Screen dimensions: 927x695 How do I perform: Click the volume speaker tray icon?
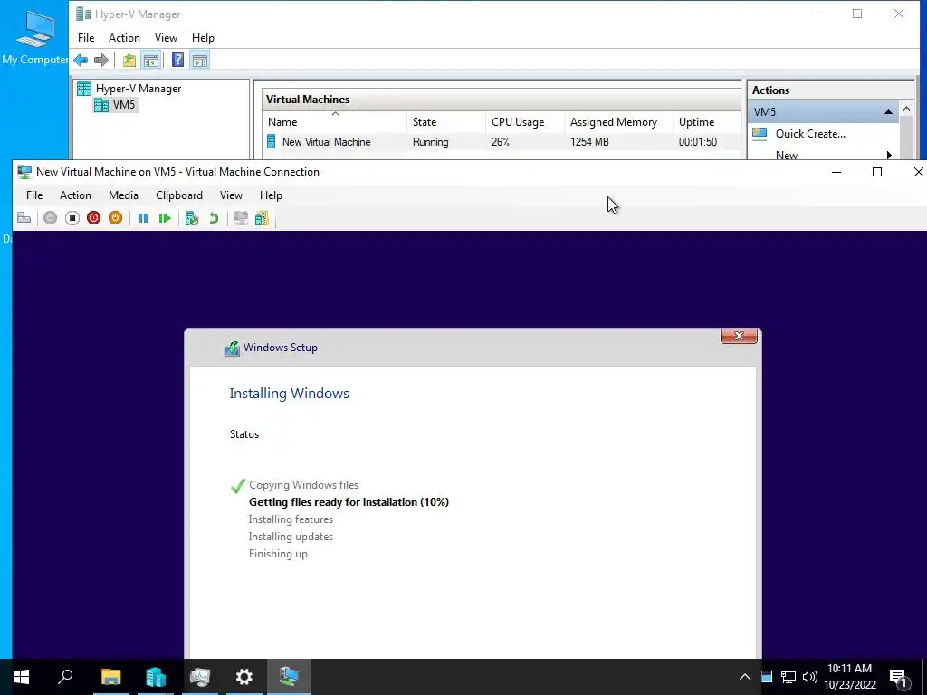810,677
